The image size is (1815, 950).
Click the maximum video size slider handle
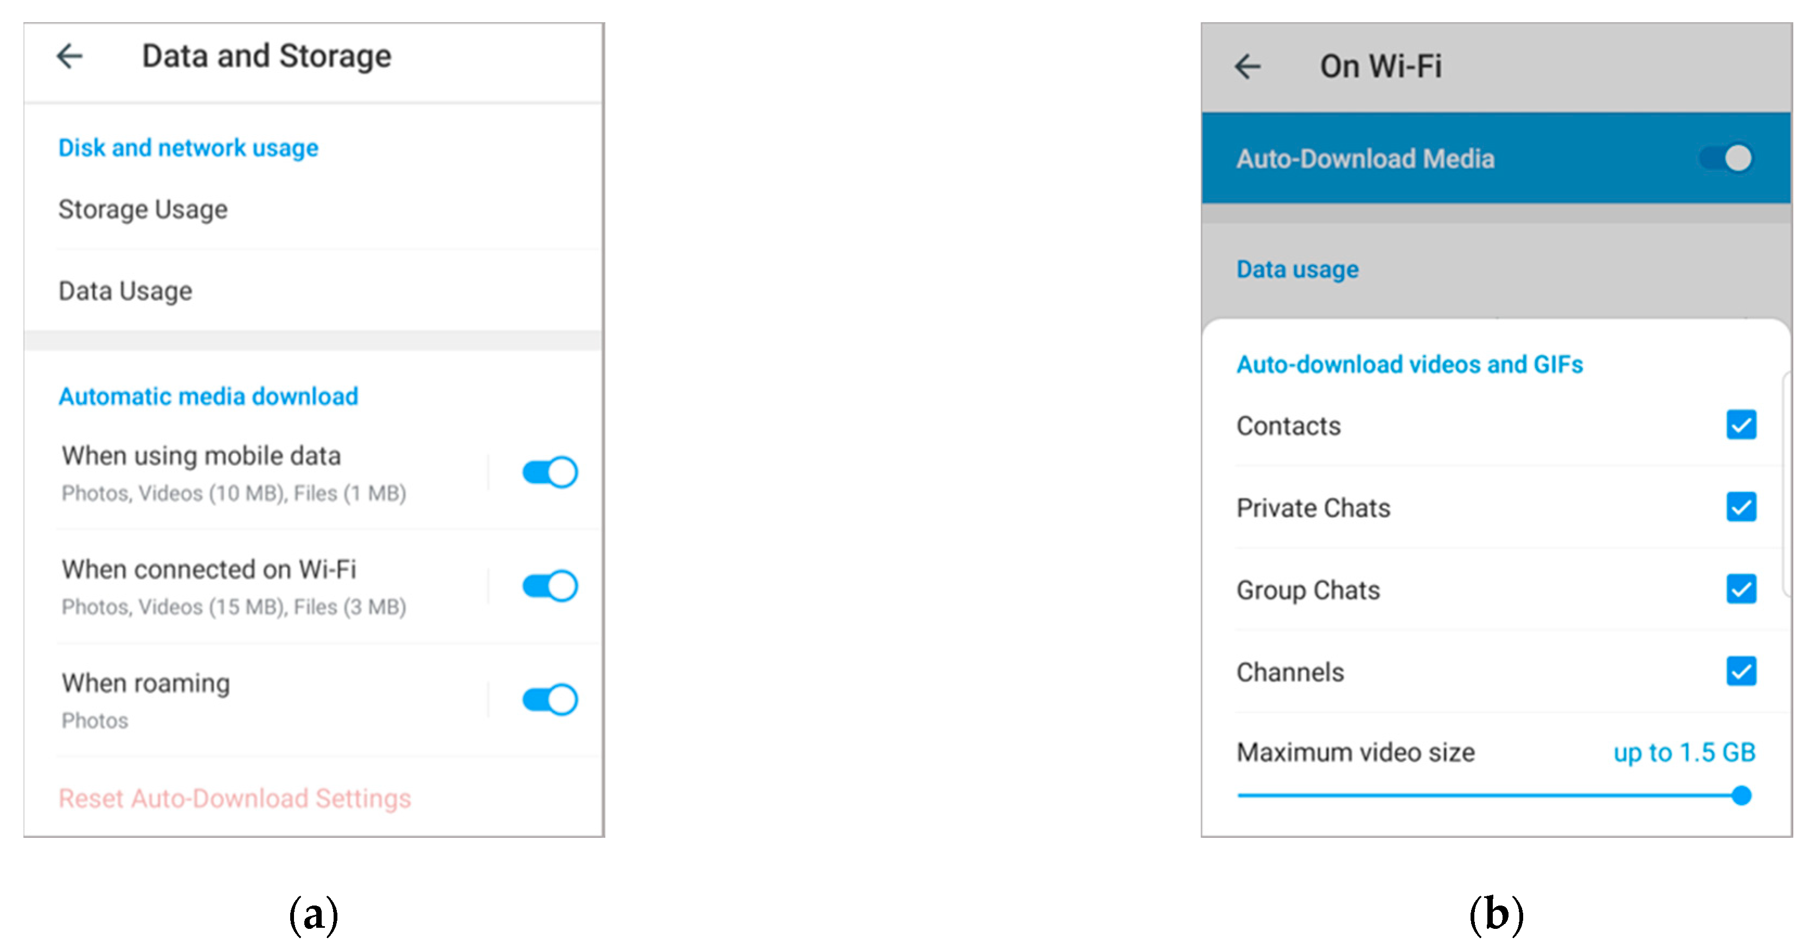point(1741,796)
